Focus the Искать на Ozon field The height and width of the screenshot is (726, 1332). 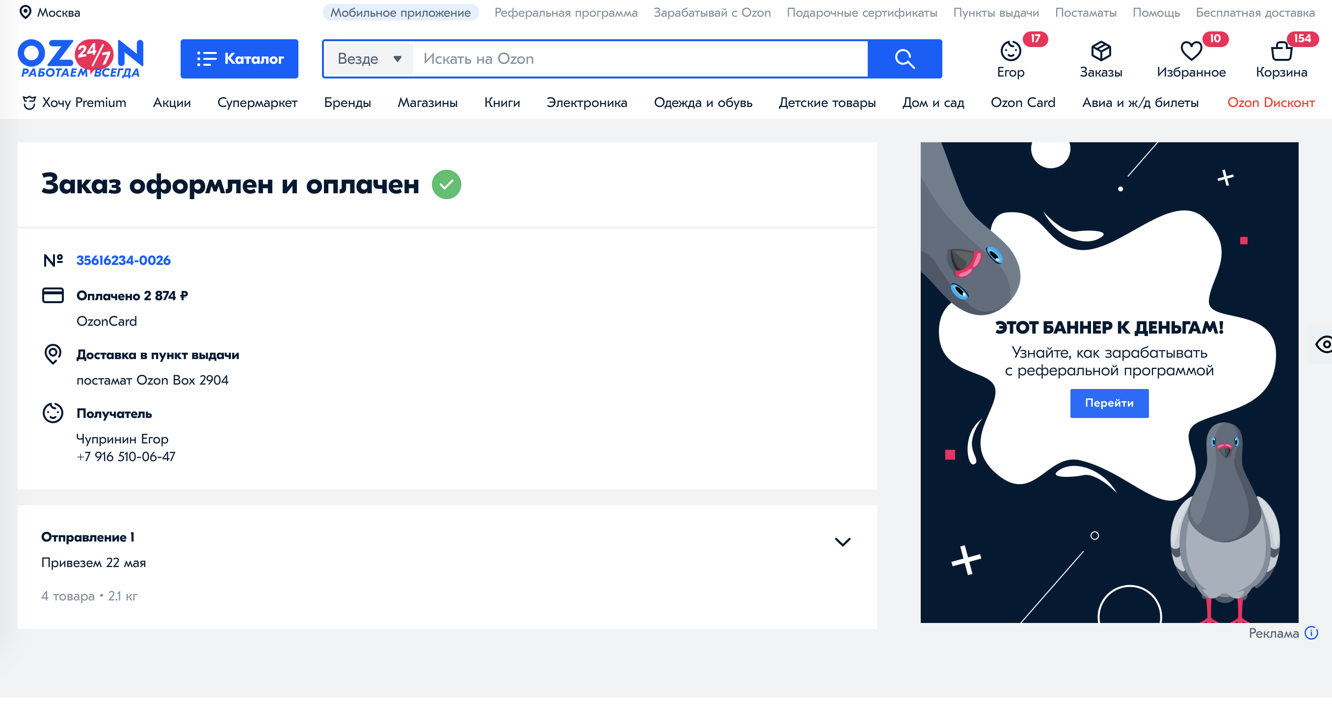pyautogui.click(x=639, y=59)
